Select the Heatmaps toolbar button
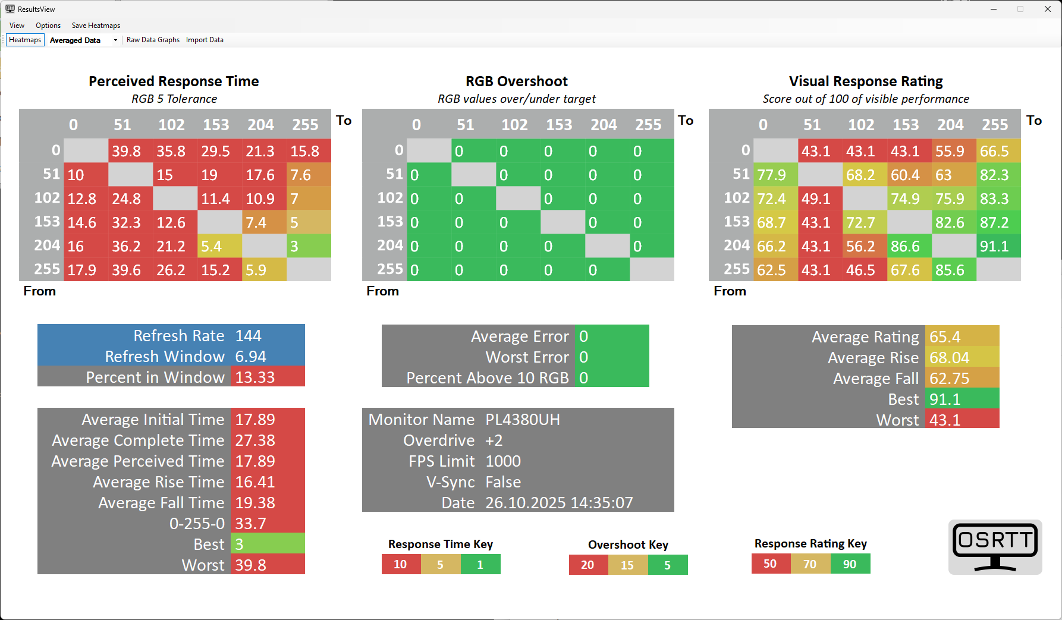Image resolution: width=1062 pixels, height=620 pixels. [x=25, y=40]
